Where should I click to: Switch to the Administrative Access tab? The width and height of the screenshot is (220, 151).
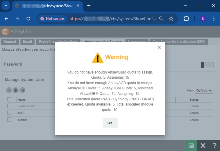pyautogui.click(x=103, y=41)
